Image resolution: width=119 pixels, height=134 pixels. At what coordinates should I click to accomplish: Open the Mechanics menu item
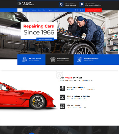(x=26, y=10)
